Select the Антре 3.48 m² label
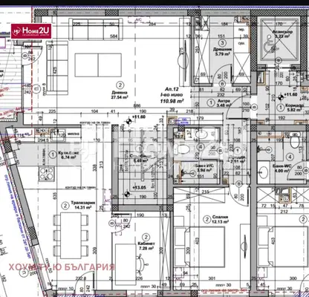Image resolution: width=309 pixels, height=297 pixels. pyautogui.click(x=224, y=103)
